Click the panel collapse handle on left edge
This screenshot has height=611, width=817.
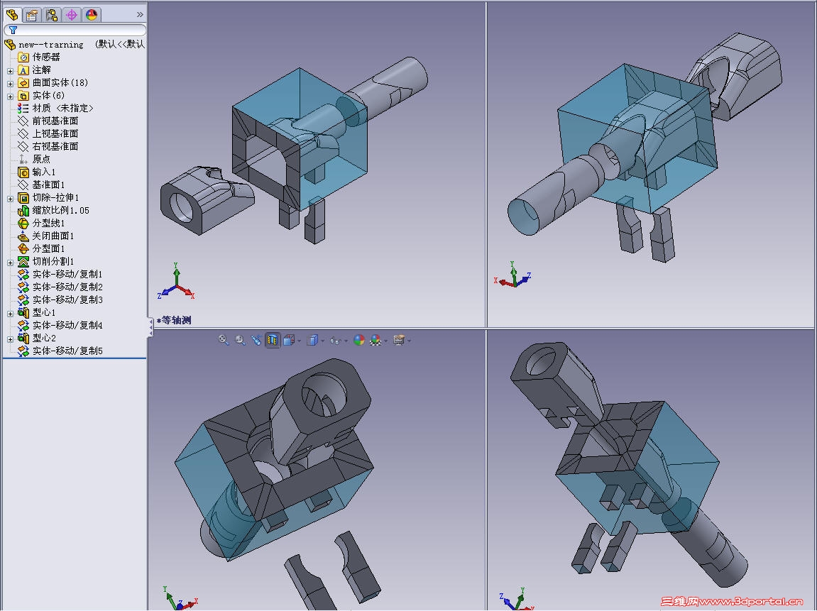[x=150, y=326]
